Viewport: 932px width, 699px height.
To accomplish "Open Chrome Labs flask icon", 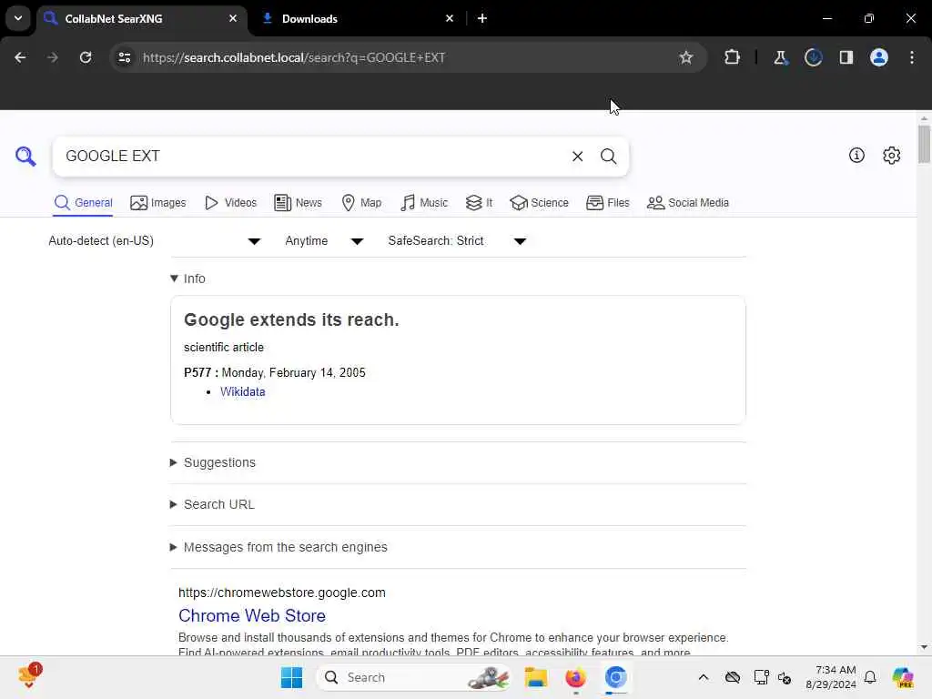I will 780,57.
